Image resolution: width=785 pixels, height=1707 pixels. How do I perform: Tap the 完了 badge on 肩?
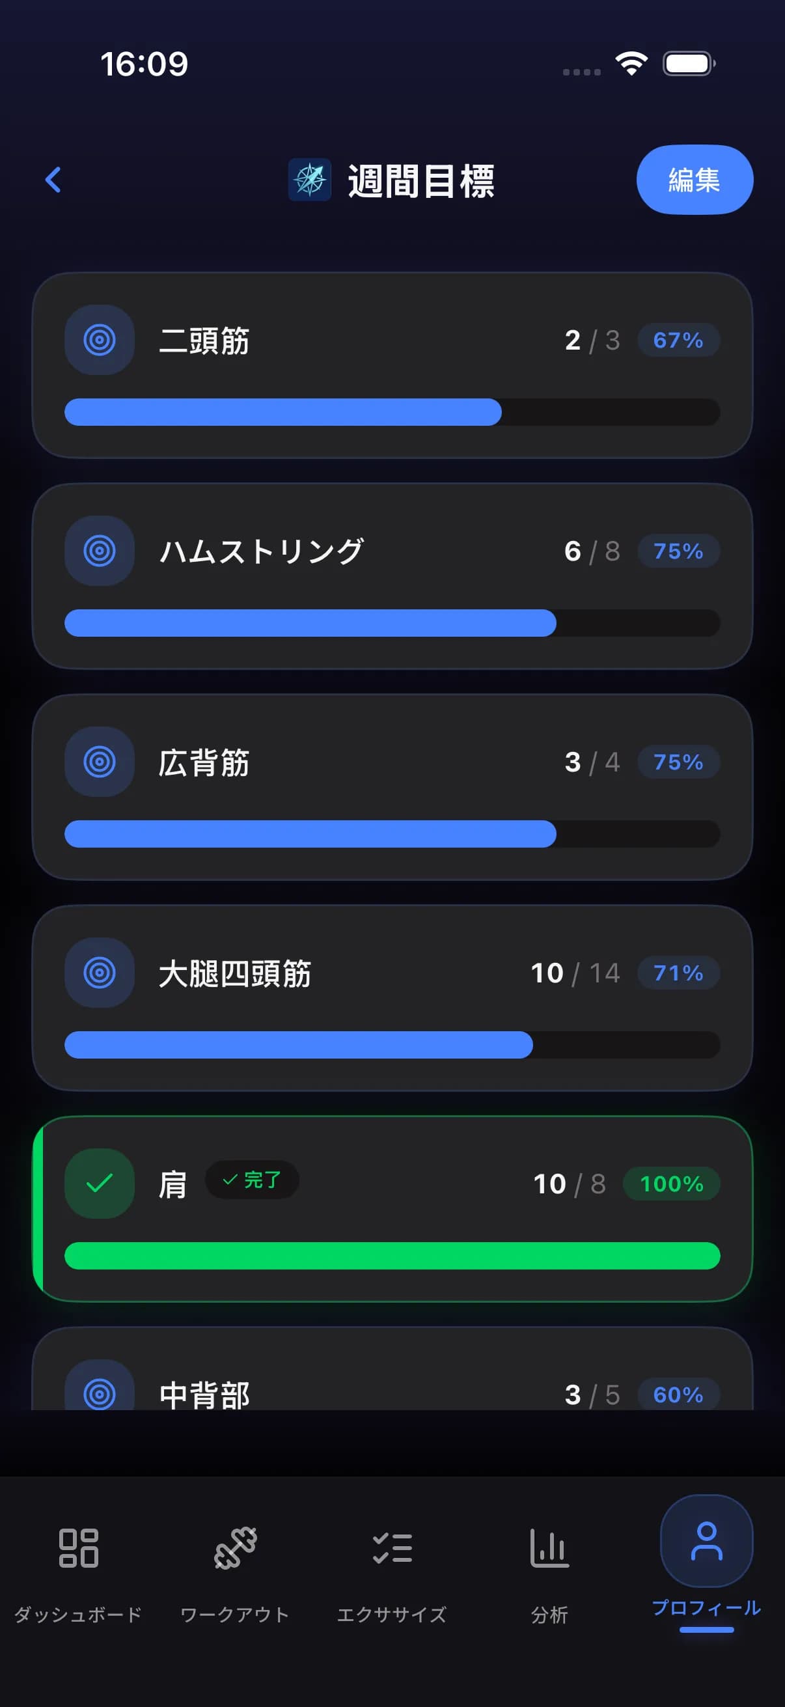point(252,1180)
